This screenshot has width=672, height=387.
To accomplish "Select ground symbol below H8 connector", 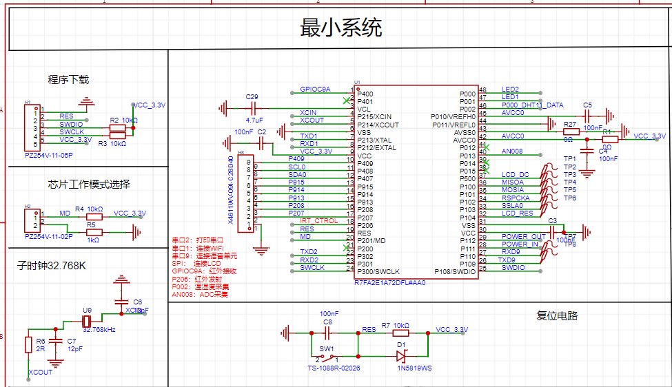I will pos(261,250).
